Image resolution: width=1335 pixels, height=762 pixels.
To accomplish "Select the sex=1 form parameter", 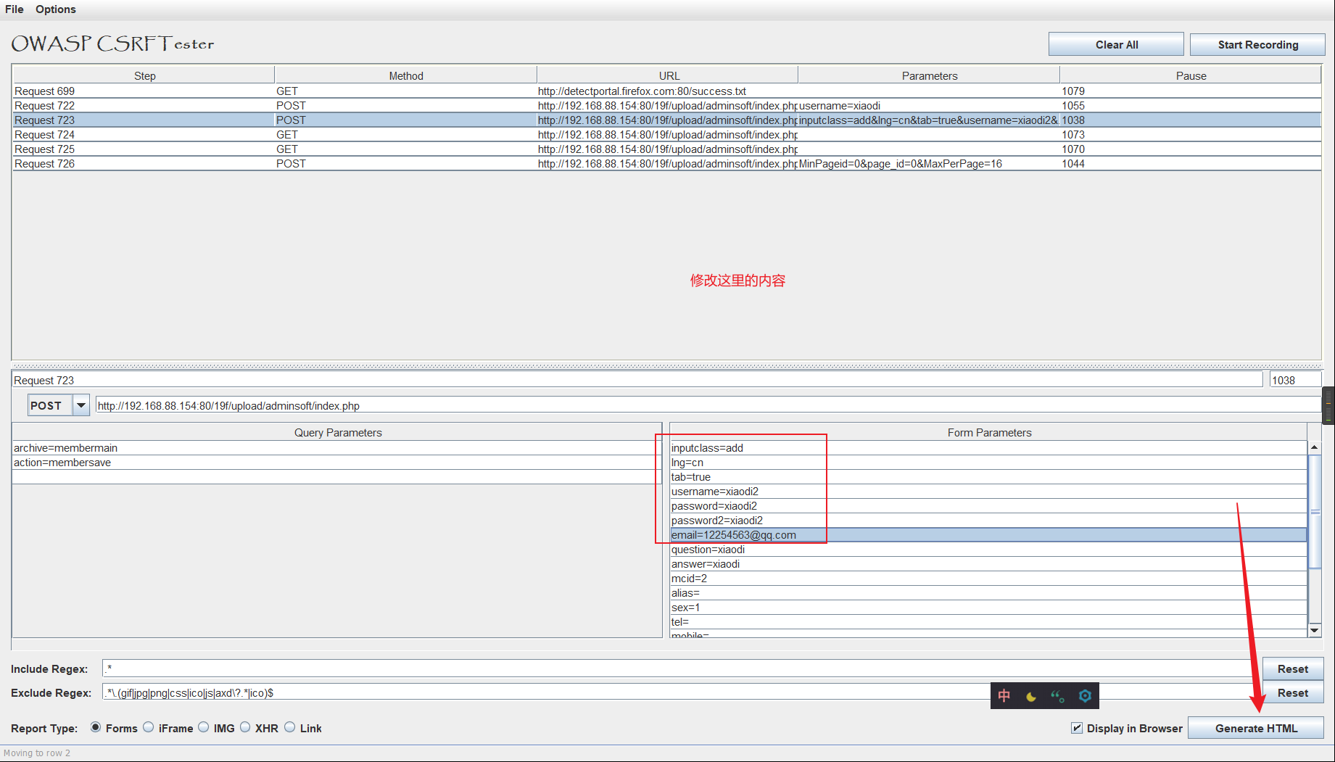I will click(988, 607).
